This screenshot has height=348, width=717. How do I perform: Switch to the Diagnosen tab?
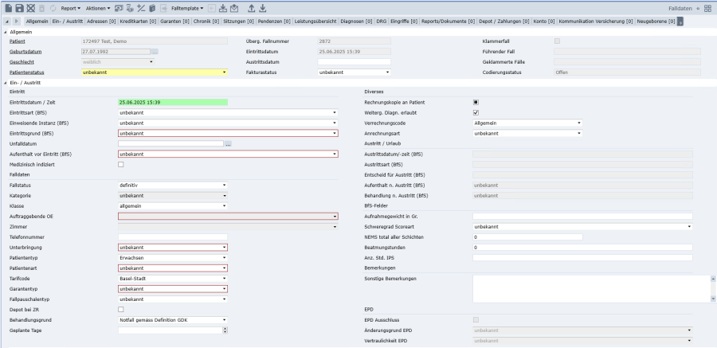pos(355,20)
